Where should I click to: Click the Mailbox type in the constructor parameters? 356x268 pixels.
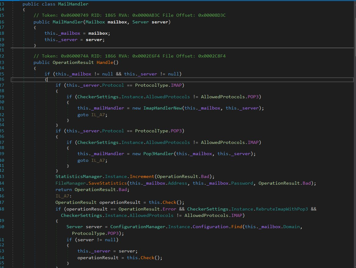[95, 22]
